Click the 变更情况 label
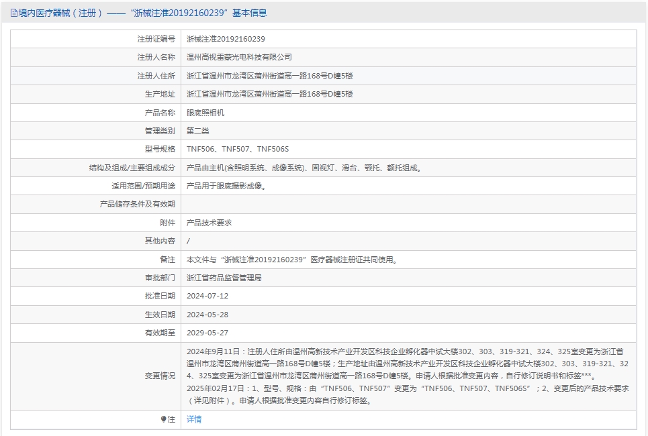This screenshot has height=436, width=648. pos(160,376)
